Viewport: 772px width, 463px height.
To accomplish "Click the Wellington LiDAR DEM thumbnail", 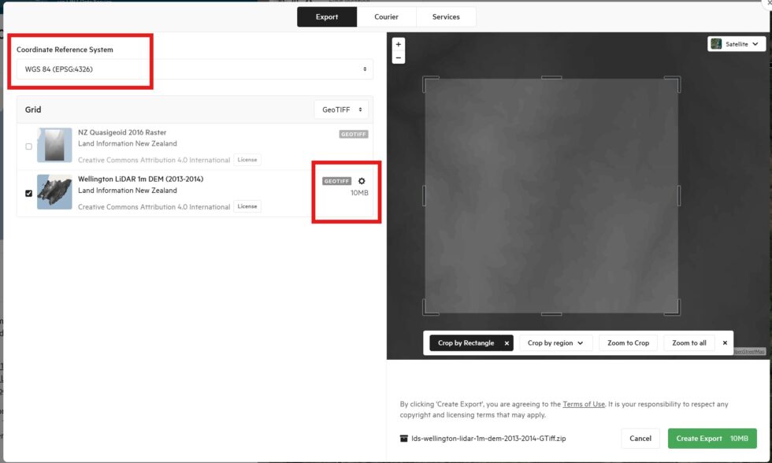I will 54,192.
